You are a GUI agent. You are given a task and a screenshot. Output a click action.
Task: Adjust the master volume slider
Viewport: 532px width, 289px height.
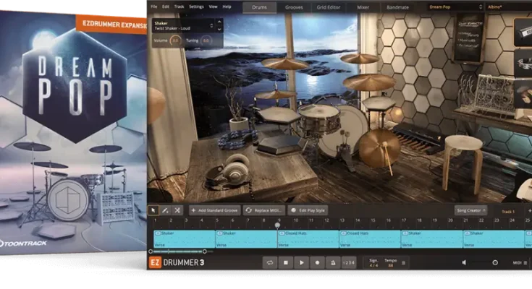[494, 263]
